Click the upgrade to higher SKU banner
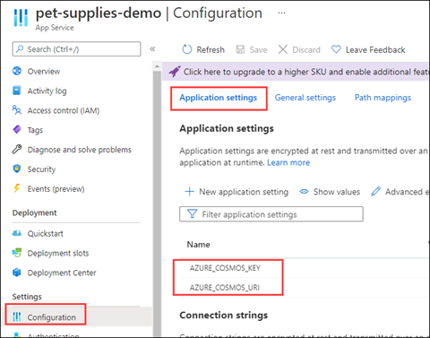Screen dimensions: 430x338 point(296,72)
